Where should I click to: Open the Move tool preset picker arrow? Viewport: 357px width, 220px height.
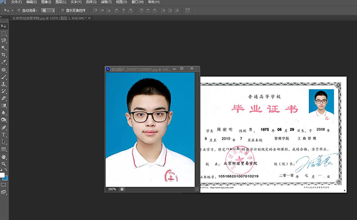coord(12,11)
